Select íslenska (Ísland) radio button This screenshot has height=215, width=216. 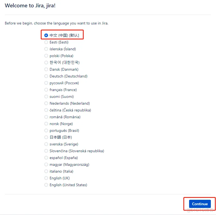pyautogui.click(x=46, y=49)
